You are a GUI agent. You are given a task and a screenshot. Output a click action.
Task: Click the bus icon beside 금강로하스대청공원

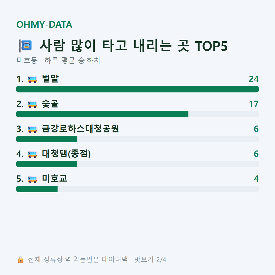33,129
